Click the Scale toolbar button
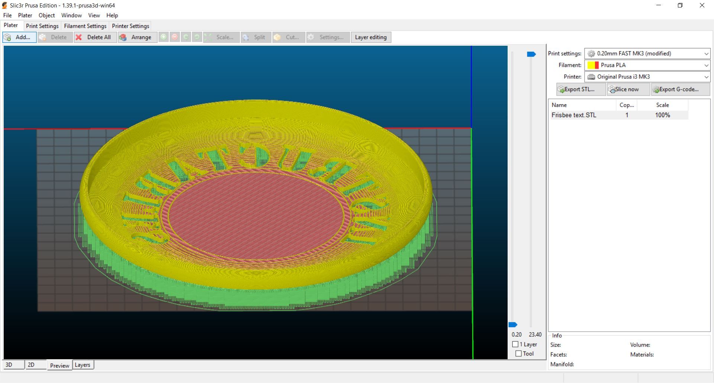Image resolution: width=714 pixels, height=383 pixels. pos(221,37)
